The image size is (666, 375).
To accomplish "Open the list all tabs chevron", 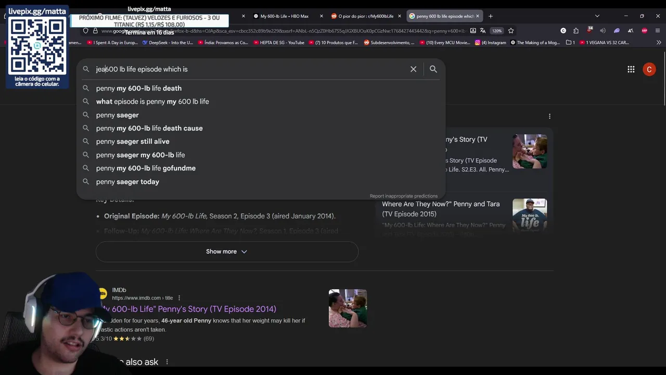I will click(597, 16).
